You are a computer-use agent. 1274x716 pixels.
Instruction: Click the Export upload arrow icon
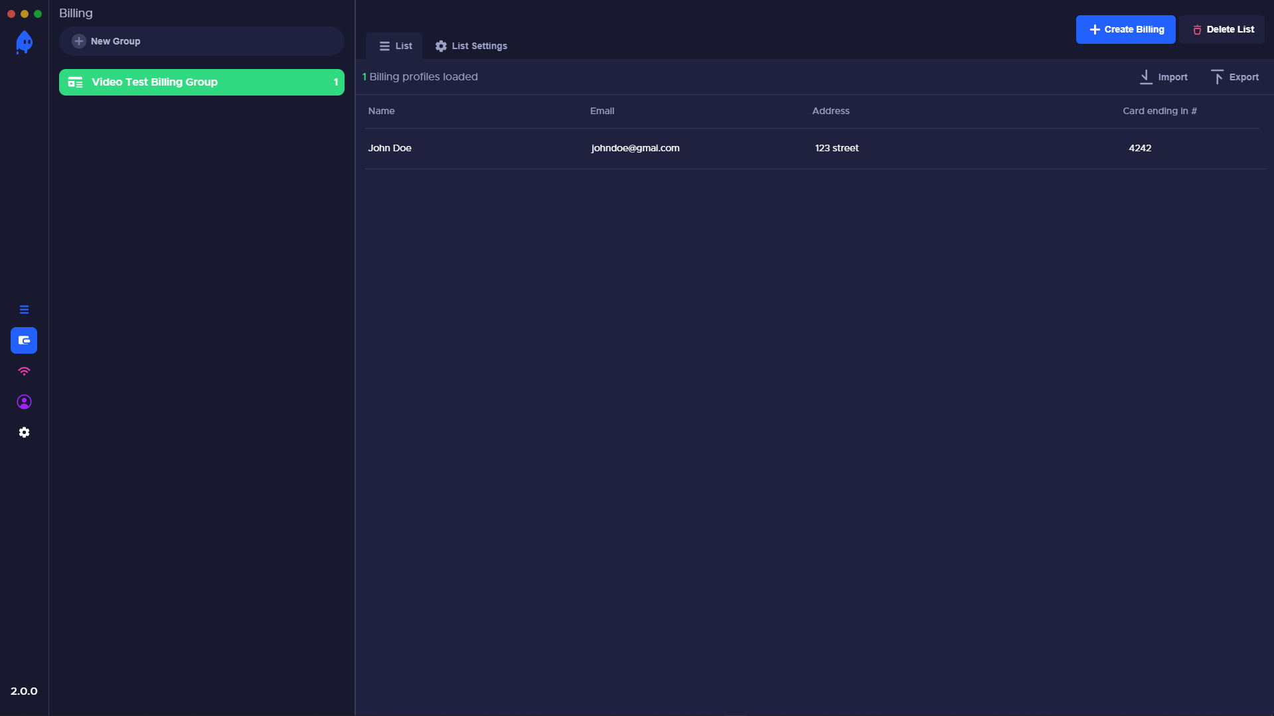[x=1216, y=77]
